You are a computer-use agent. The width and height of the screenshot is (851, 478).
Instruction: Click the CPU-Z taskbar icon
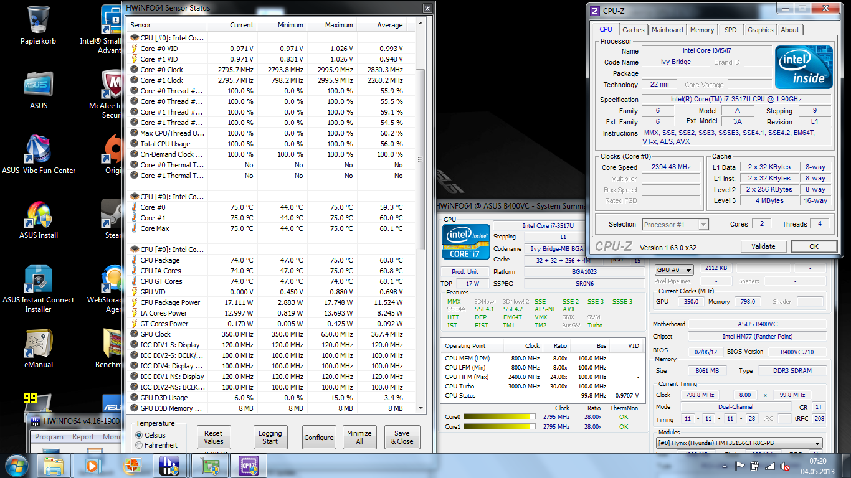tap(249, 466)
